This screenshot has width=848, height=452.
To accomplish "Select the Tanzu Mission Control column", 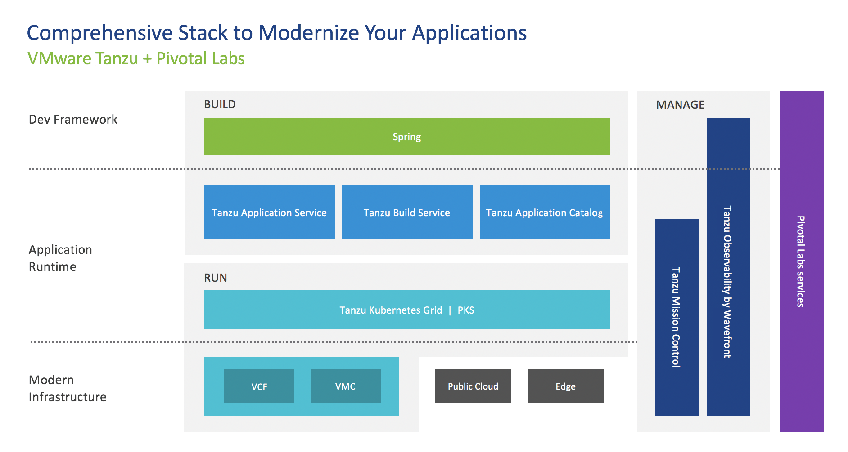I will tap(677, 318).
